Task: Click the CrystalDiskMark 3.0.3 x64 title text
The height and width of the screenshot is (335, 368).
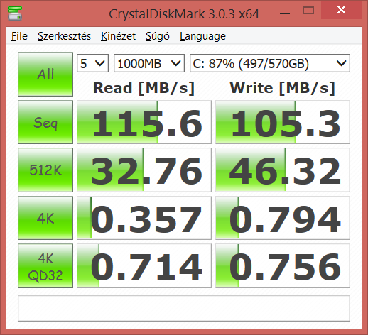Action: [184, 14]
